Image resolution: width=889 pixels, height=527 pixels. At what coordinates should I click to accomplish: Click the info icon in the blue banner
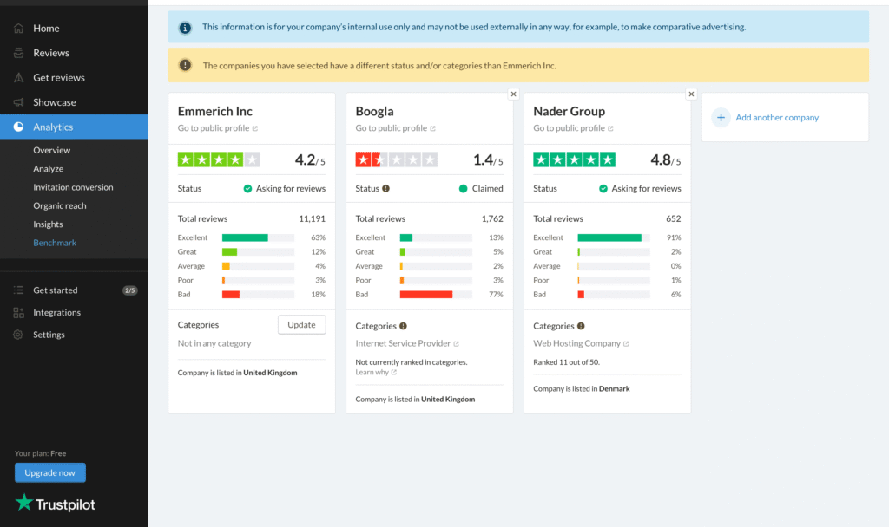184,27
